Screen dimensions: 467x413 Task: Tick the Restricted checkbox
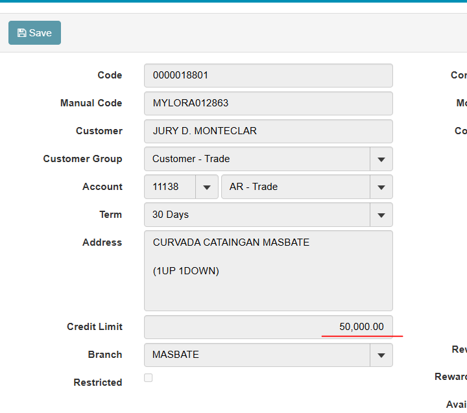[148, 377]
